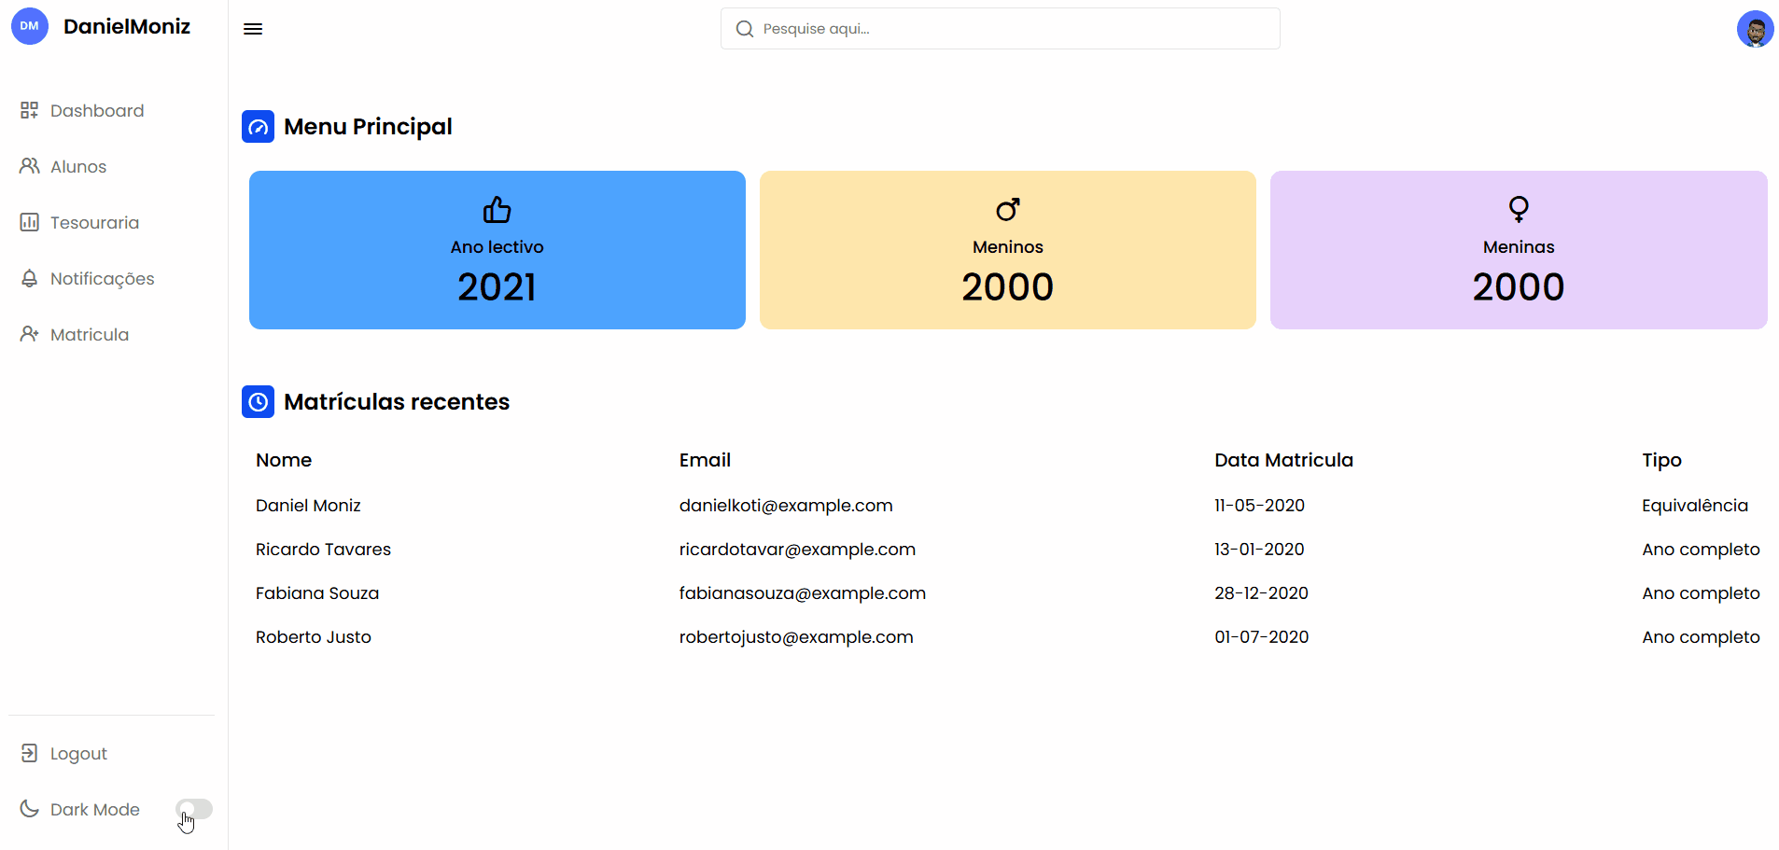
Task: Click the Matricula add-user icon
Action: pos(30,334)
